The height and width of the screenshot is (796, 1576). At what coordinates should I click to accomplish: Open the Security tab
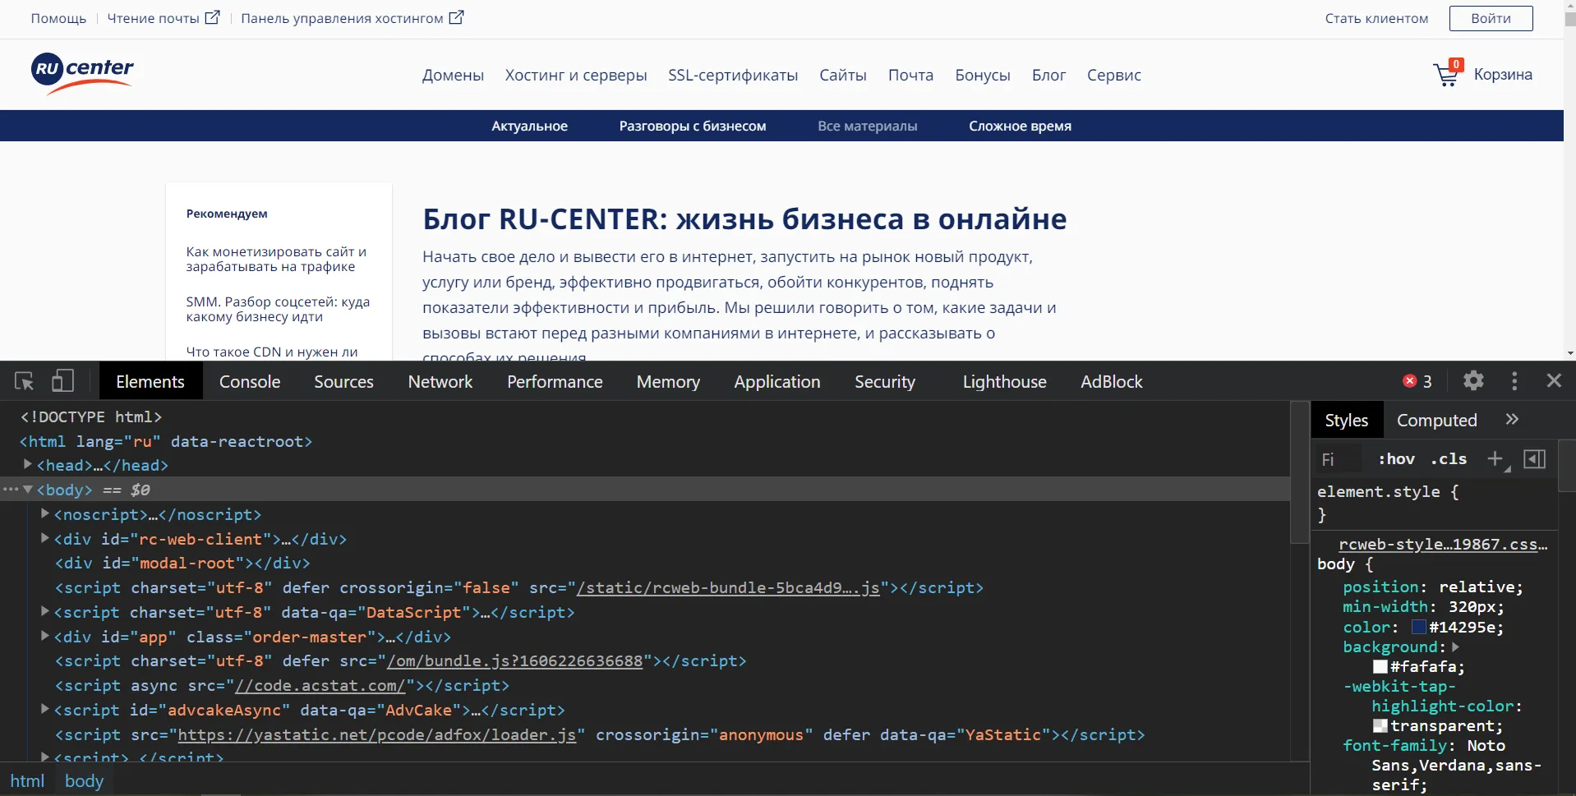885,381
